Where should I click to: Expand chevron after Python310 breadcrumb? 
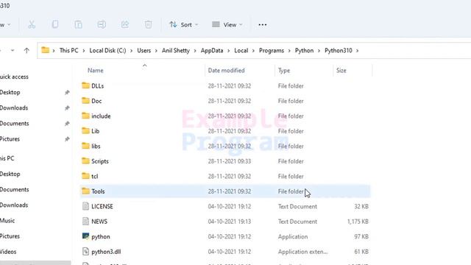[x=358, y=51]
